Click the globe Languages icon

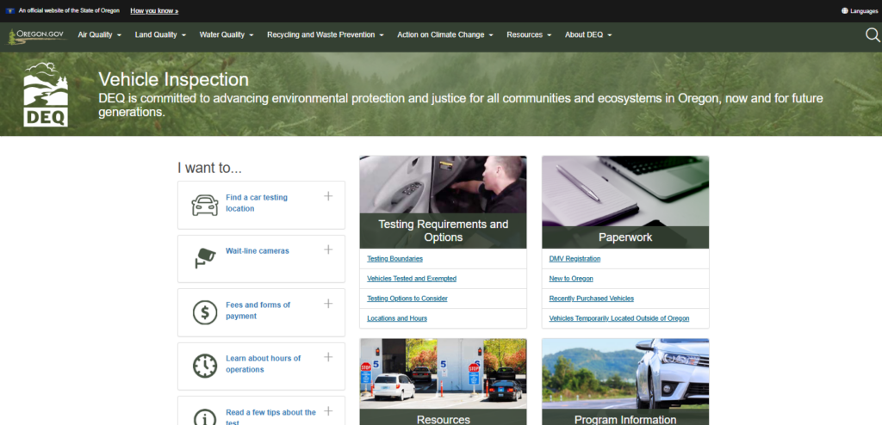845,11
